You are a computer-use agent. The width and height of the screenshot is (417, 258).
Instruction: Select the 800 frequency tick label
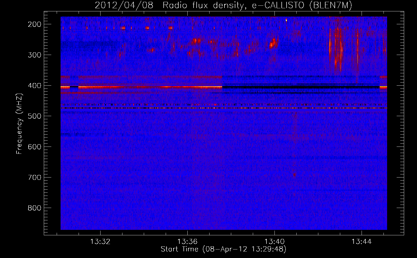pyautogui.click(x=35, y=208)
